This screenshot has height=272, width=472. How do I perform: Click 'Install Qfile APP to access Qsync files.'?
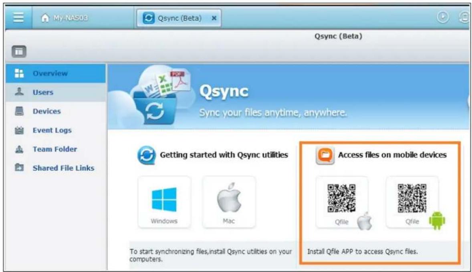tap(362, 252)
